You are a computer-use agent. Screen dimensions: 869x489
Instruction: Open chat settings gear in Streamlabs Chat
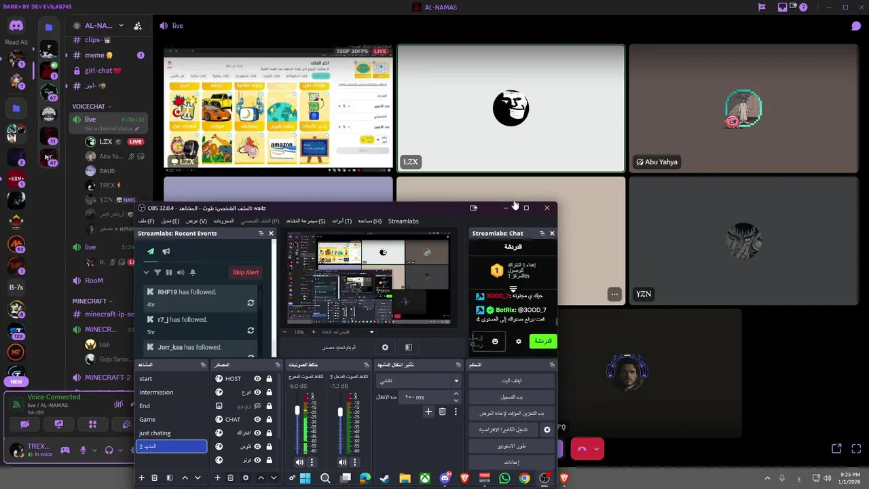point(519,341)
